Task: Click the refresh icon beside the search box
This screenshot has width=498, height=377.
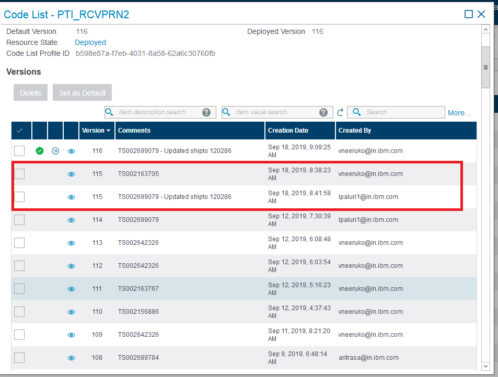Action: (340, 112)
